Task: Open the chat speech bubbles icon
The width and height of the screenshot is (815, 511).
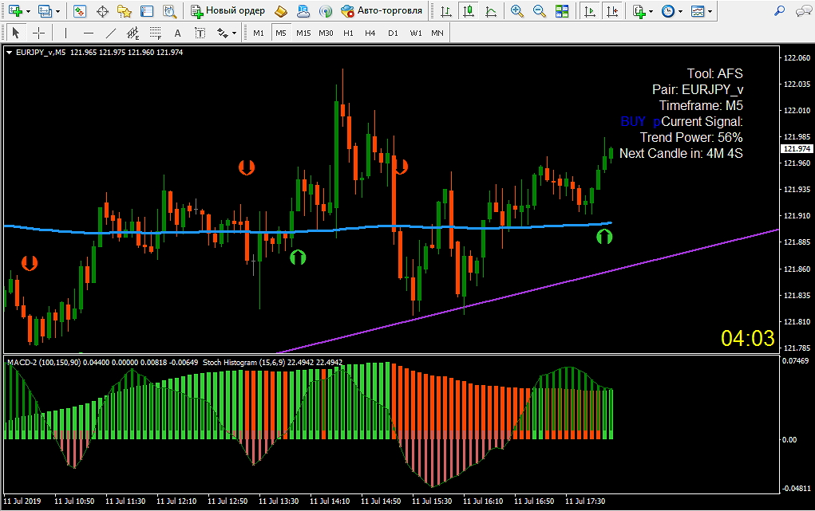Action: coord(804,10)
